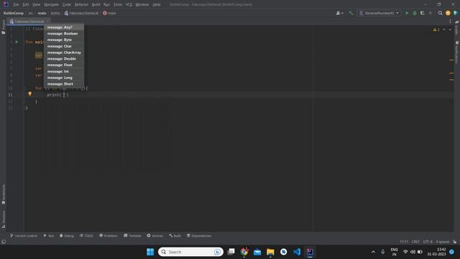Screen dimensions: 460x259
Task: Start debugging with the green bug icon
Action: point(415,13)
